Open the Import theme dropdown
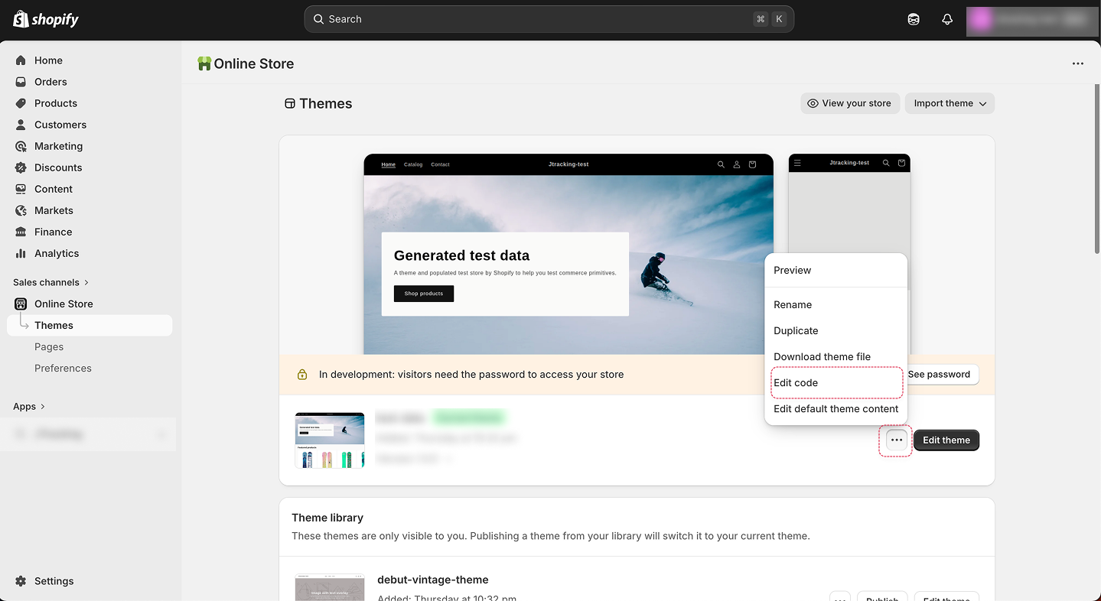This screenshot has width=1101, height=601. (x=950, y=103)
